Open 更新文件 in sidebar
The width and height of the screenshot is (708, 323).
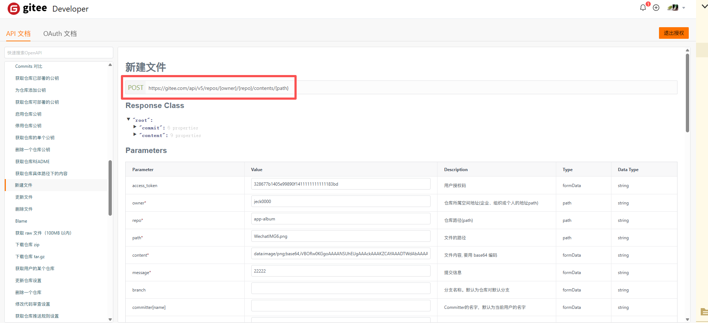24,197
